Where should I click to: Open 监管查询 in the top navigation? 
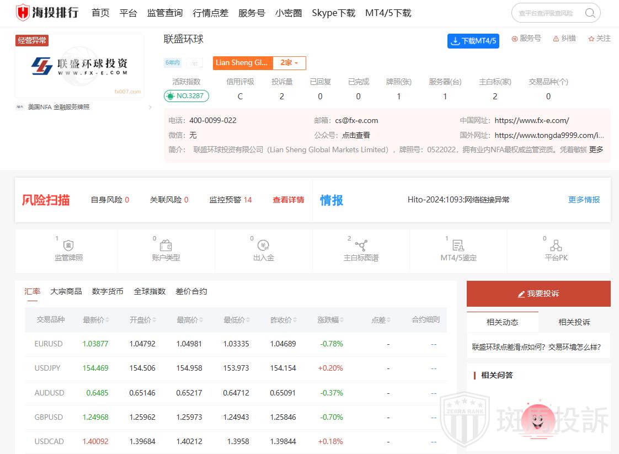click(165, 13)
